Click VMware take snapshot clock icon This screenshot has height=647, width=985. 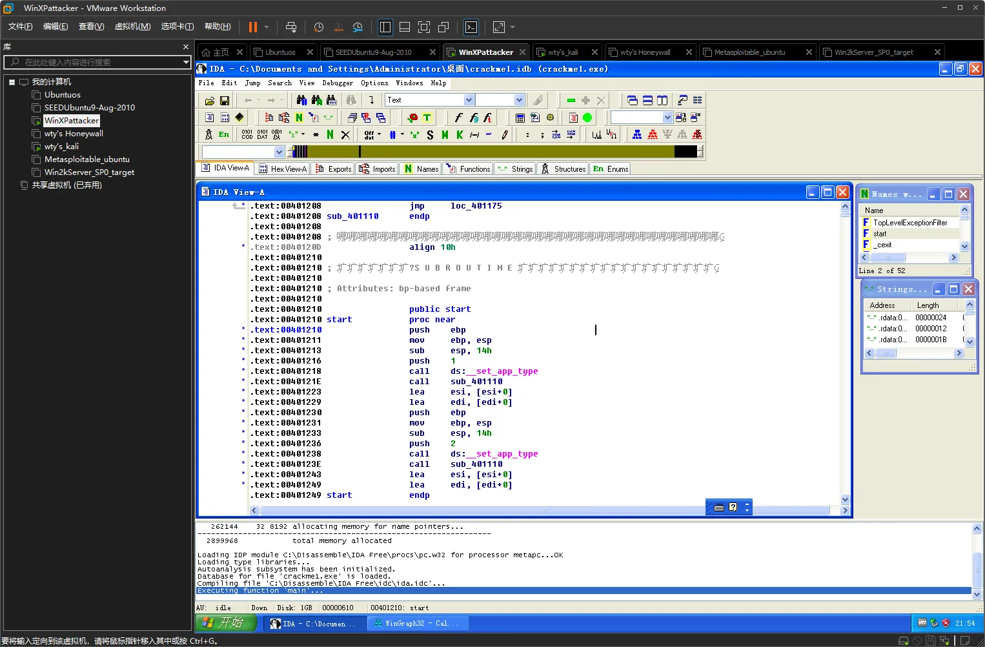(318, 27)
